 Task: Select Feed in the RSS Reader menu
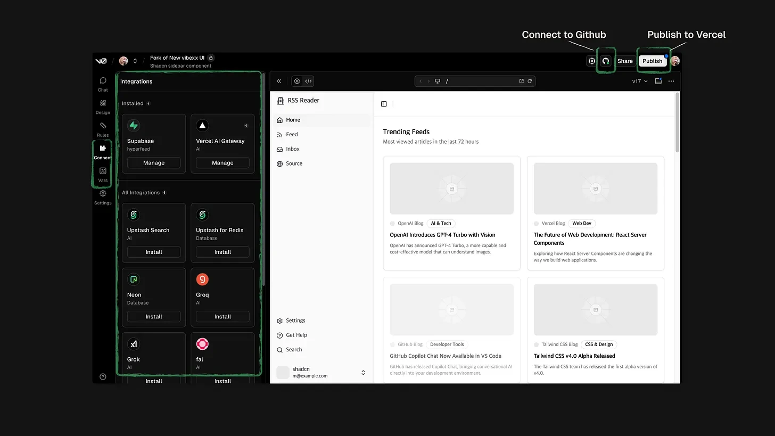coord(292,135)
